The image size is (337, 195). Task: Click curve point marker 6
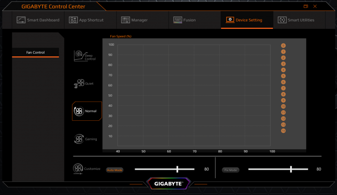click(x=283, y=82)
